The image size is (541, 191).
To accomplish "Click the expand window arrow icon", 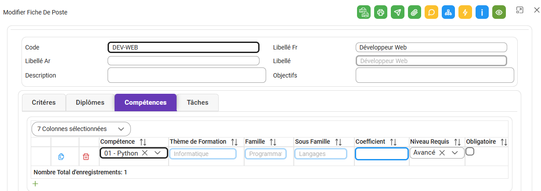I will (x=519, y=10).
